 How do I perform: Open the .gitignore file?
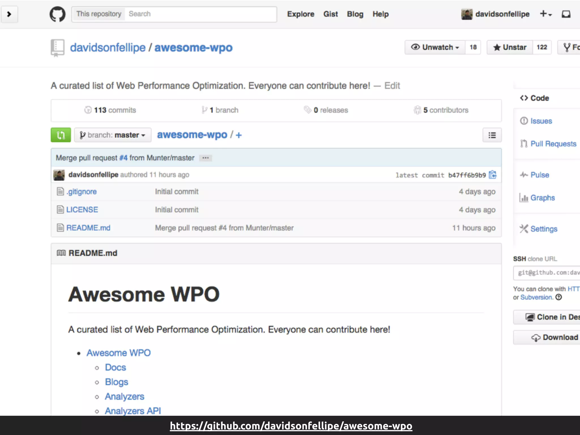point(82,192)
